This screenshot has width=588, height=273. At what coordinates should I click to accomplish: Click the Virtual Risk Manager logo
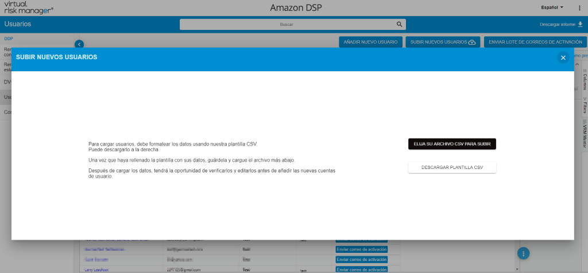pos(29,7)
